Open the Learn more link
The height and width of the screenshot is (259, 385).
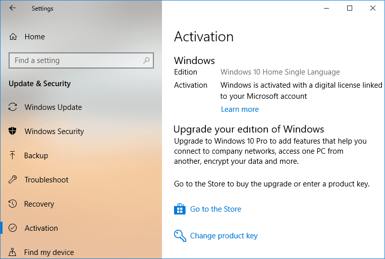[x=240, y=109]
